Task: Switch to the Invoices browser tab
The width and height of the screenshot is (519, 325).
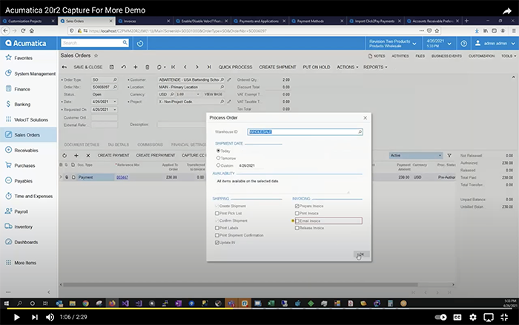Action: (x=144, y=21)
